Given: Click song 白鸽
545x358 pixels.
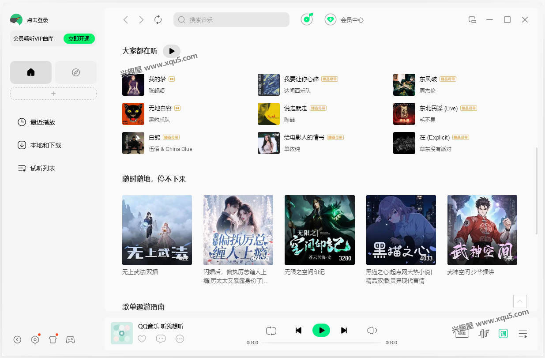Looking at the screenshot, I should (x=154, y=137).
